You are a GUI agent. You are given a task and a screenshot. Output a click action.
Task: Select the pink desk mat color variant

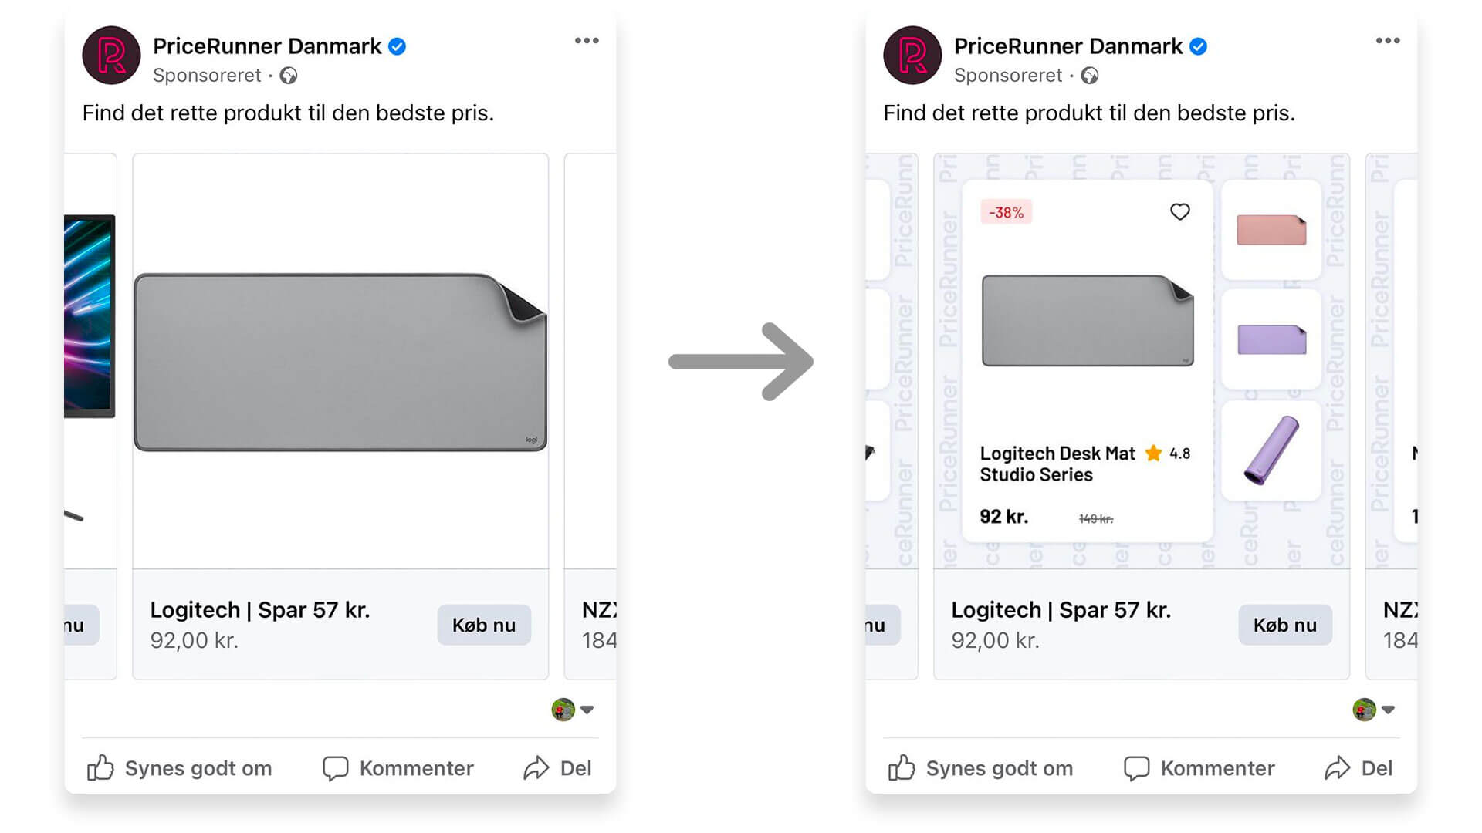[1271, 229]
